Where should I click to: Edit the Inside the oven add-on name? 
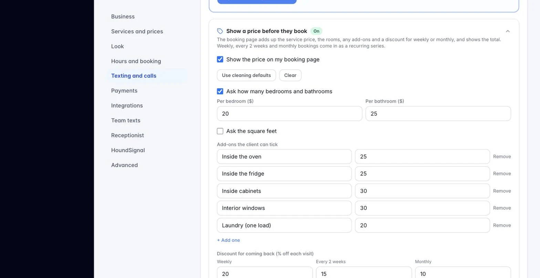[x=284, y=157]
